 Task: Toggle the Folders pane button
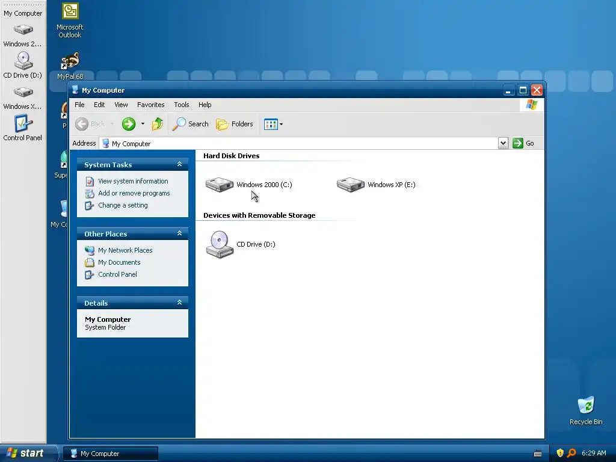[235, 124]
